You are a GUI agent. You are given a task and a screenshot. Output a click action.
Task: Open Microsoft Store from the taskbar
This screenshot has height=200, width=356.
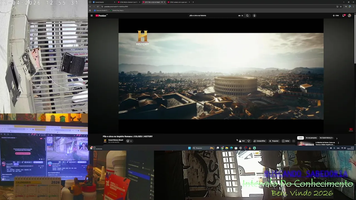pyautogui.click(x=236, y=148)
